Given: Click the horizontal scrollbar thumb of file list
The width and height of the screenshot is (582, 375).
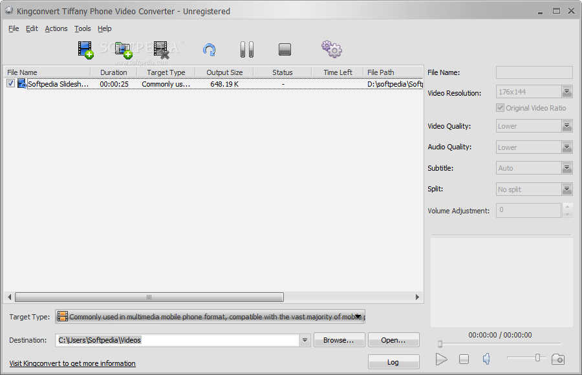Looking at the screenshot, I should pos(149,297).
